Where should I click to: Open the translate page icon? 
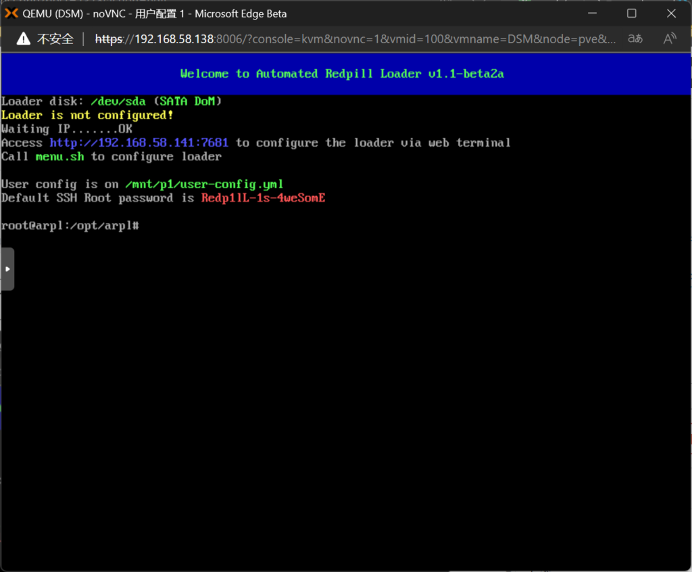pyautogui.click(x=635, y=39)
